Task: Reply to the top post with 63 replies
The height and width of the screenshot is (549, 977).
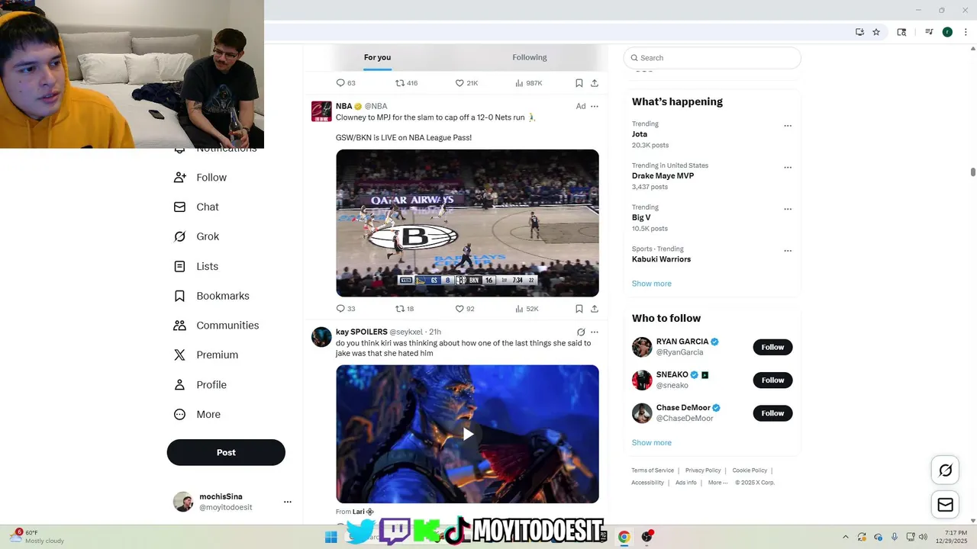Action: (x=346, y=83)
